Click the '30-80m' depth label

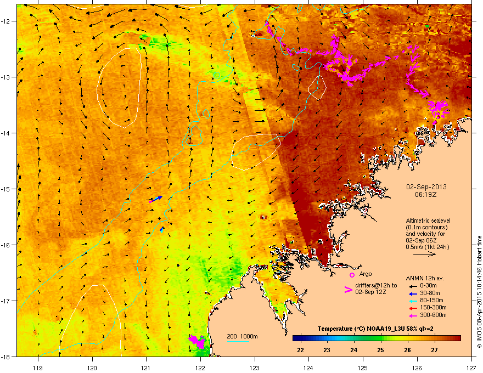pos(430,293)
